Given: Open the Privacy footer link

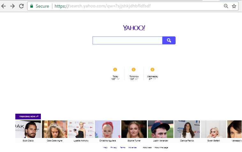Looking at the screenshot, I should click(114, 148).
